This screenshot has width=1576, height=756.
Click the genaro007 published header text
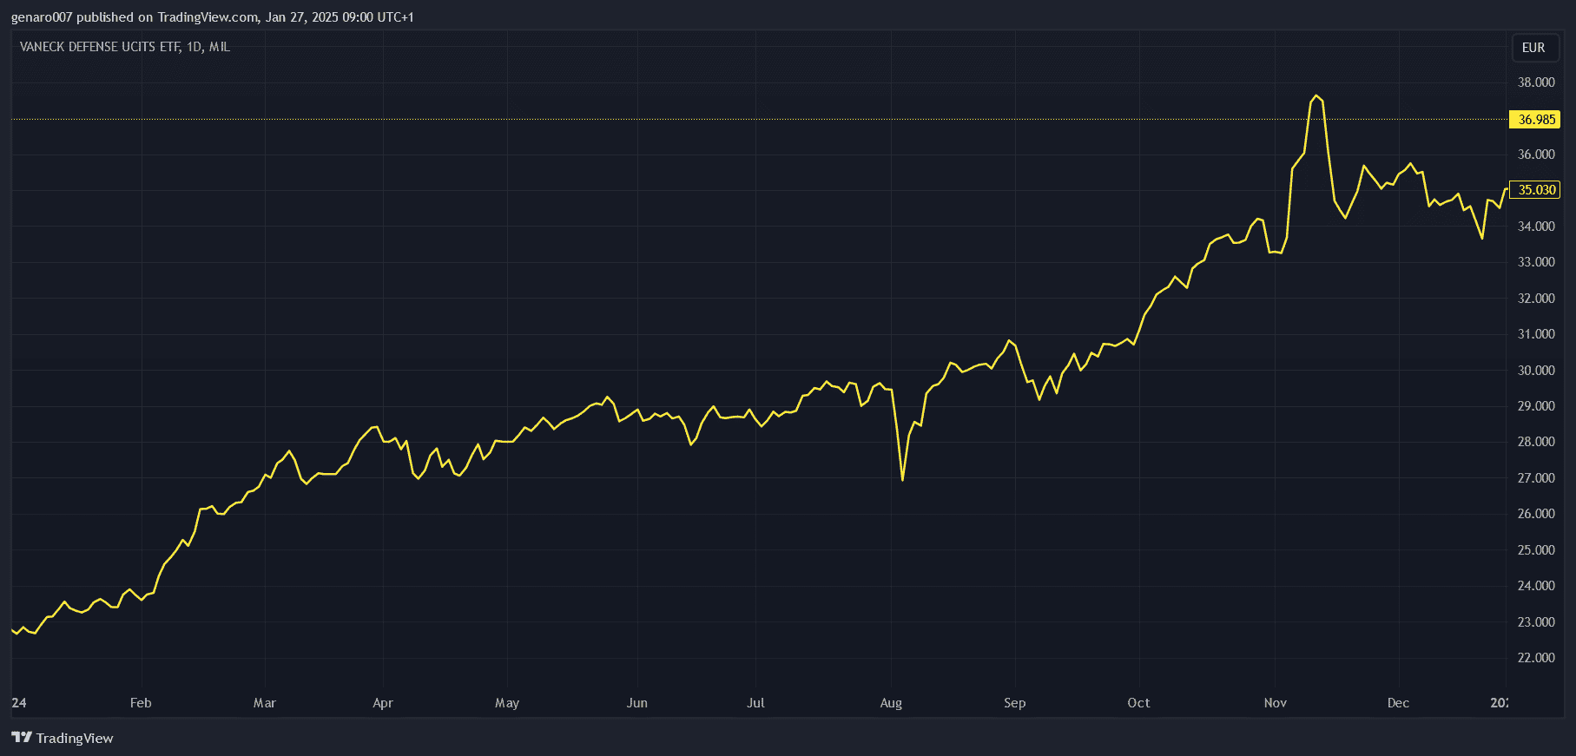[x=212, y=17]
